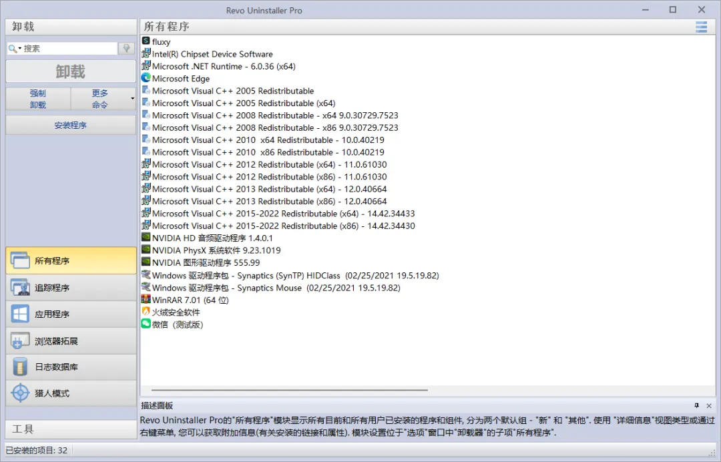Viewport: 721px width, 462px height.
Task: Open the search type dropdown arrow
Action: 20,48
